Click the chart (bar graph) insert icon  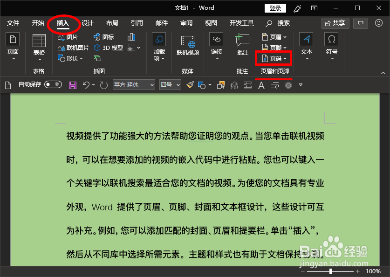pos(131,37)
